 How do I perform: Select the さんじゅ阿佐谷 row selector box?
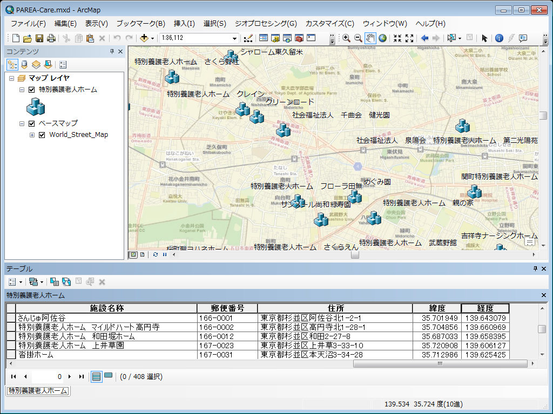coord(11,318)
